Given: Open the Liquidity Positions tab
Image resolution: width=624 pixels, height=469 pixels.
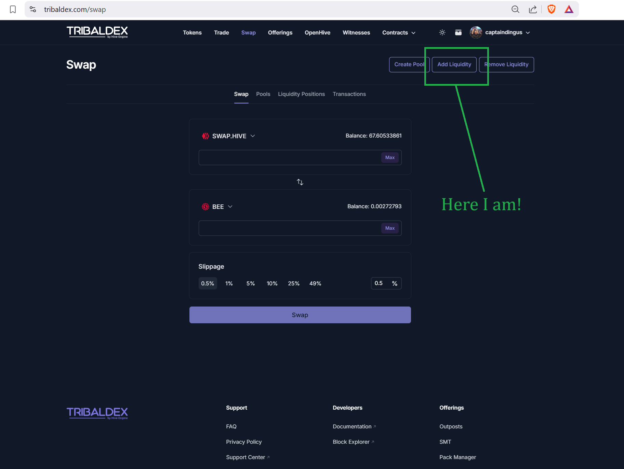Looking at the screenshot, I should tap(301, 94).
